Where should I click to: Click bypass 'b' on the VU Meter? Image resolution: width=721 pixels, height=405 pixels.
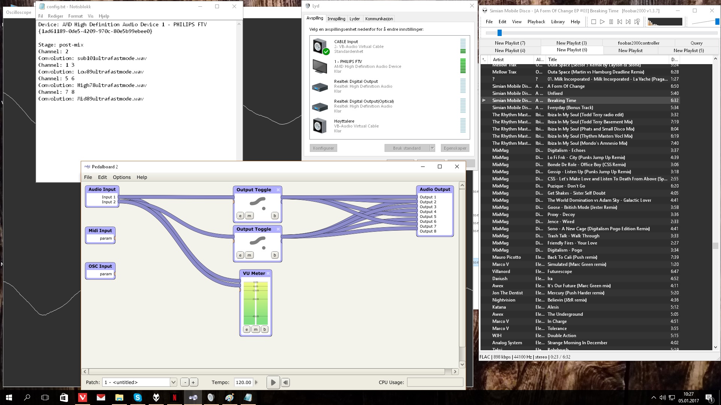point(265,329)
